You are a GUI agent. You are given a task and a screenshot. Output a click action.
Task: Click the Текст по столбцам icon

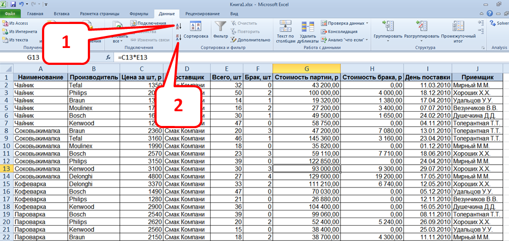[x=285, y=31]
